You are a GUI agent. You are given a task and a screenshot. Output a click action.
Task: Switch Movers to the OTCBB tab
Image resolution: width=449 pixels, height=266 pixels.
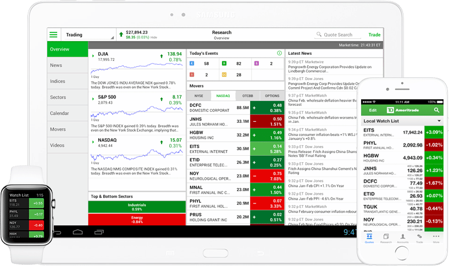(248, 96)
